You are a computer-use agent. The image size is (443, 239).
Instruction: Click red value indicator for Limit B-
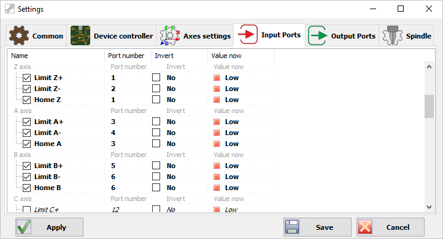(217, 177)
